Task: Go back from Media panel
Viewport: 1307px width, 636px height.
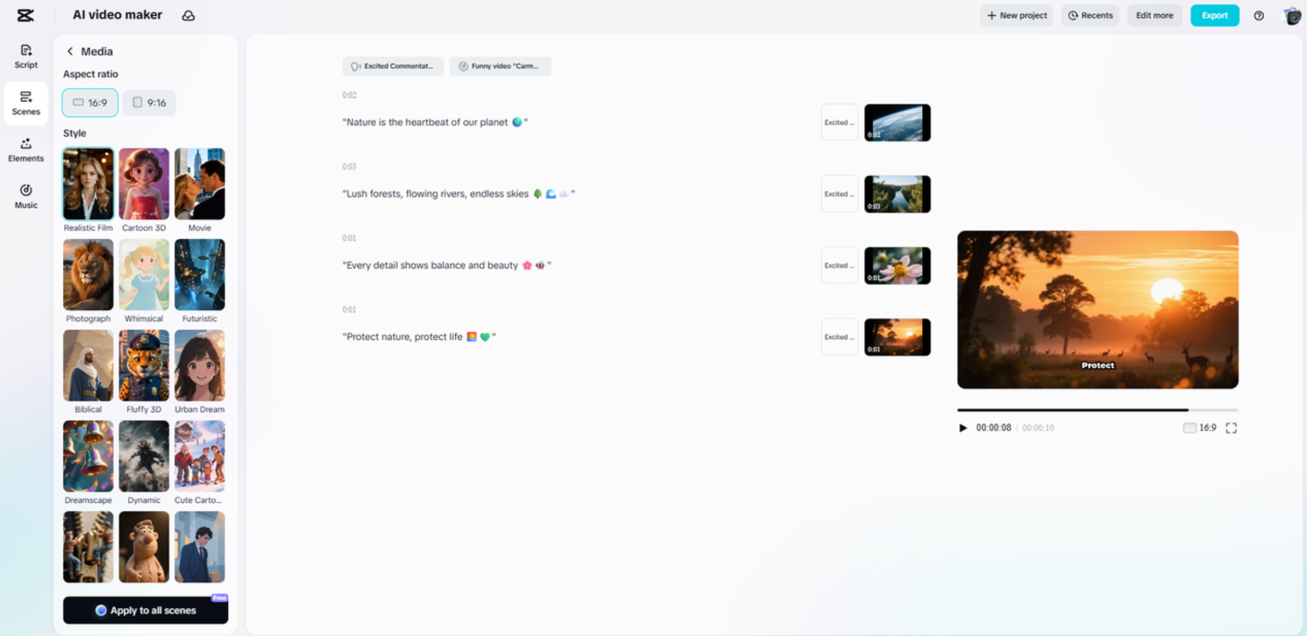Action: pos(70,51)
